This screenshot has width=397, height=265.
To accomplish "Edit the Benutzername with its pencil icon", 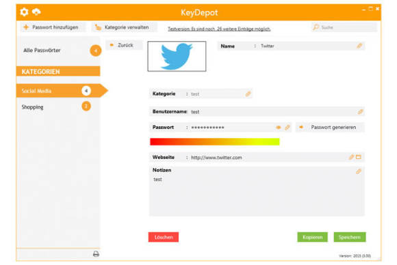I will [x=360, y=111].
